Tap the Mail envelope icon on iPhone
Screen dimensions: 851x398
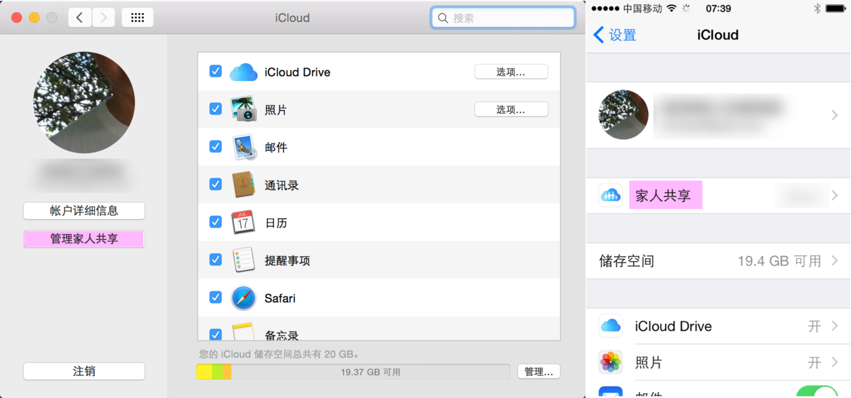610,393
